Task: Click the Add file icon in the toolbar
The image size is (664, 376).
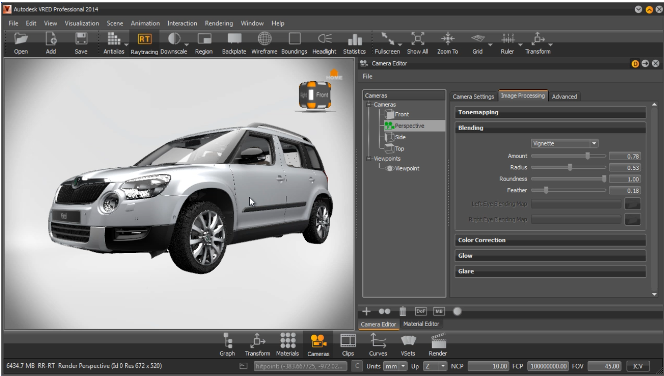Action: pos(51,39)
